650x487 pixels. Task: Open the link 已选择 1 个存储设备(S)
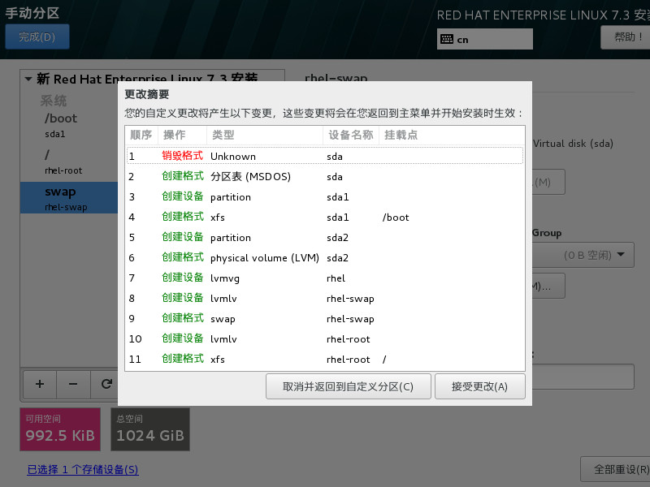[x=83, y=469]
